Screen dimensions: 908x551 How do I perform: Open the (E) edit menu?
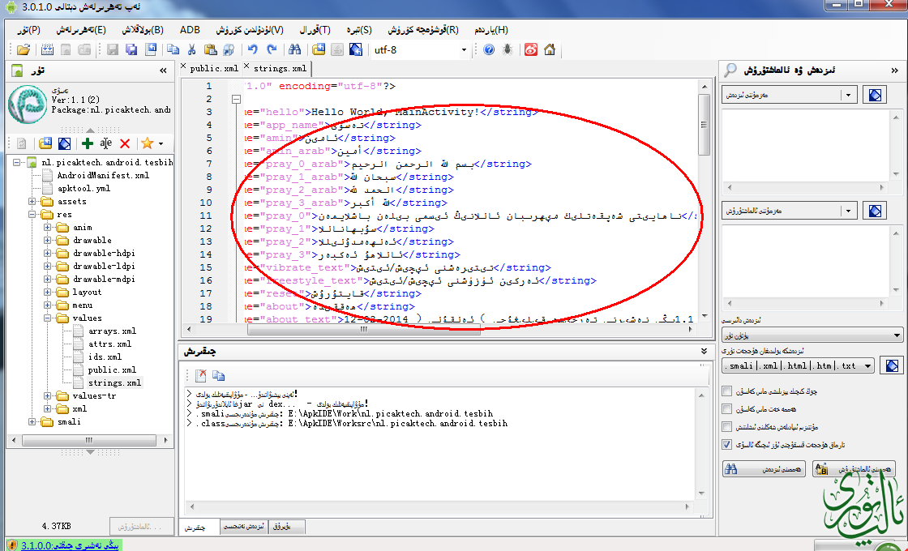coord(80,29)
